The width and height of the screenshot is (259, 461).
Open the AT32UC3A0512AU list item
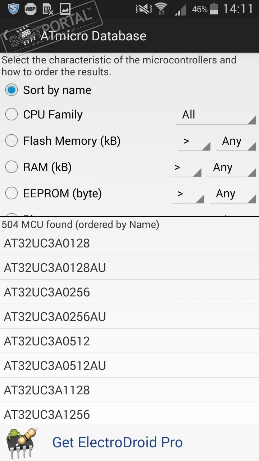(129, 366)
